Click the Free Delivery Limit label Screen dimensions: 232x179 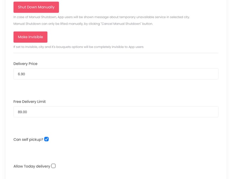pyautogui.click(x=30, y=102)
